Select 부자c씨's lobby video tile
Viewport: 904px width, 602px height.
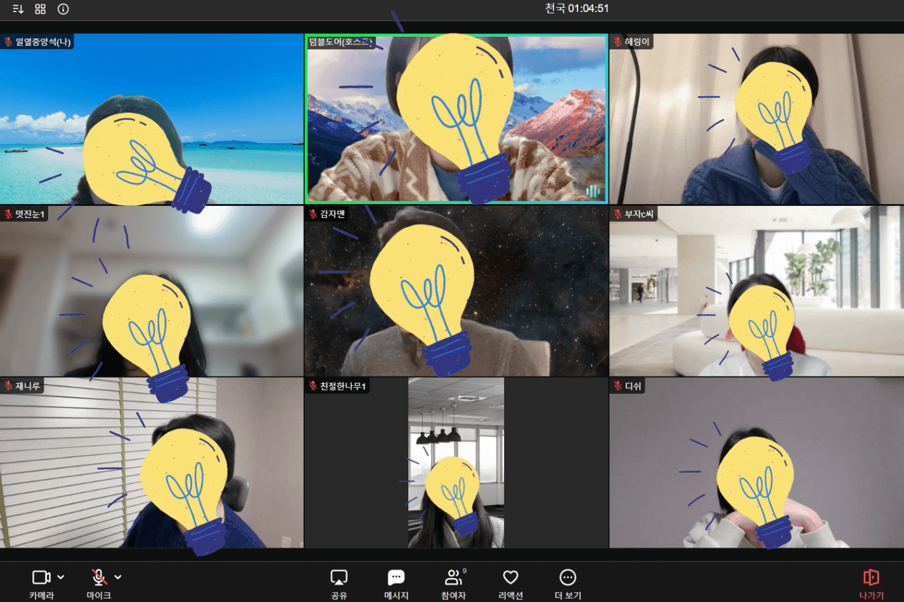tap(757, 291)
